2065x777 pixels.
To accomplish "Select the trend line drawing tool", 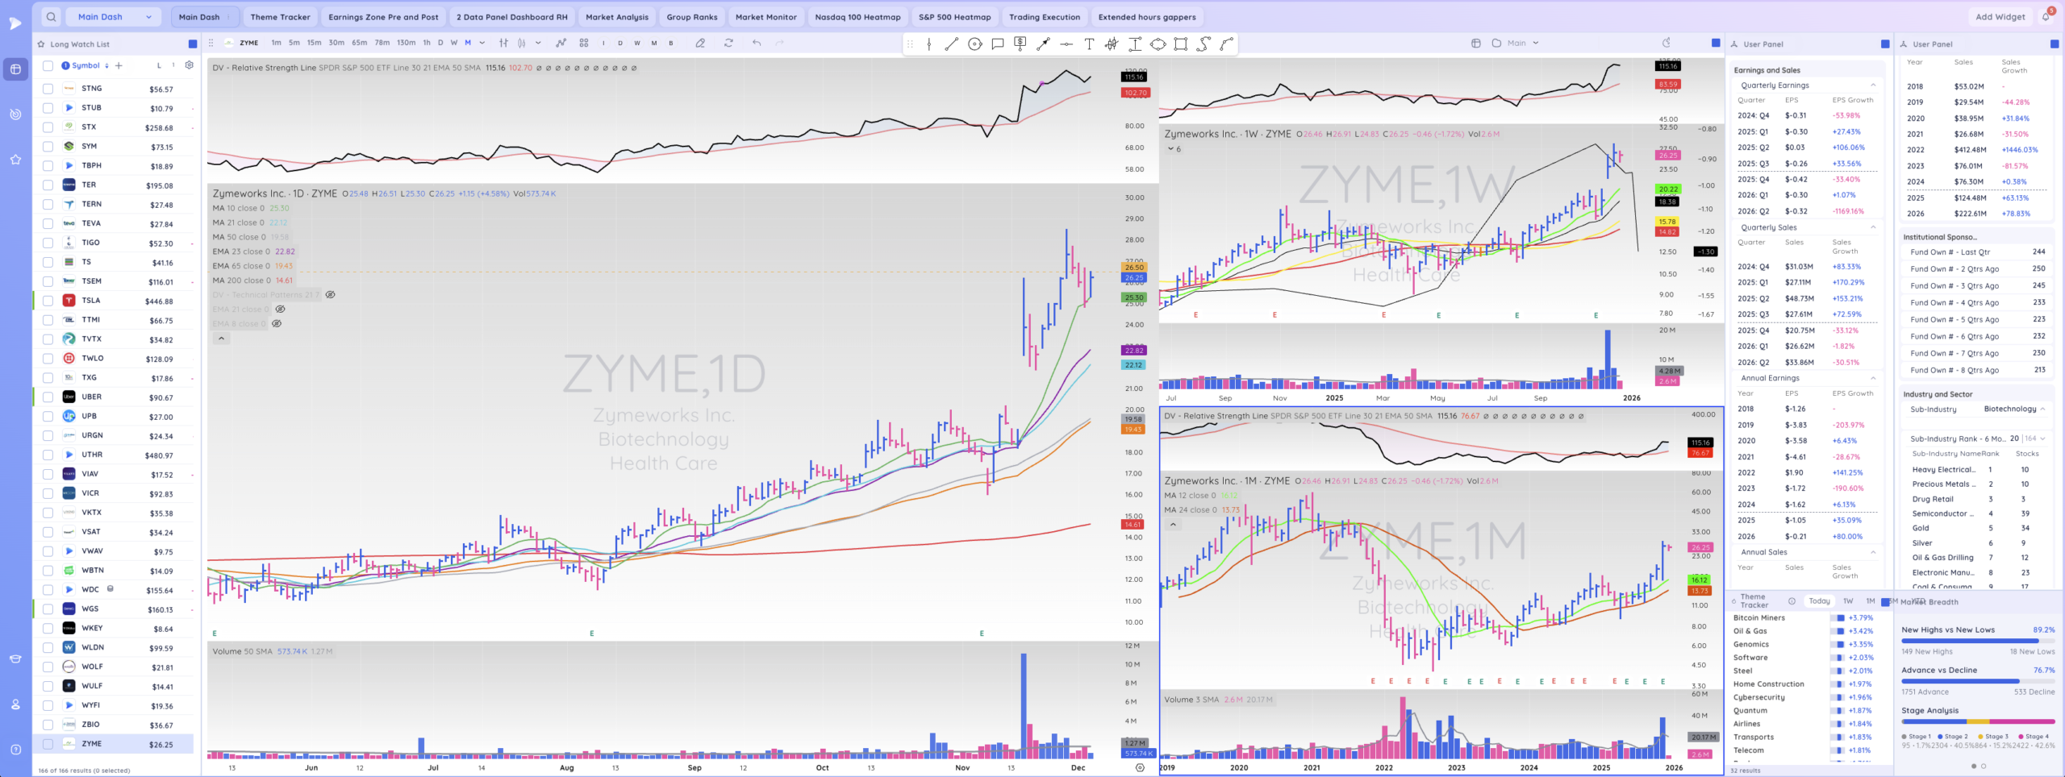I will pyautogui.click(x=952, y=44).
